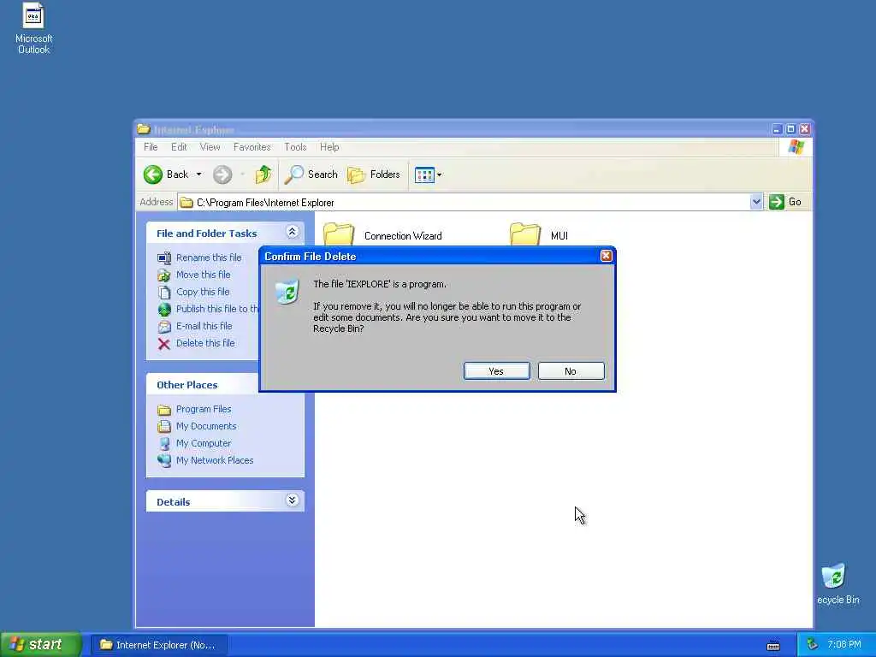This screenshot has width=876, height=657.
Task: Expand the Address bar dropdown
Action: point(756,202)
